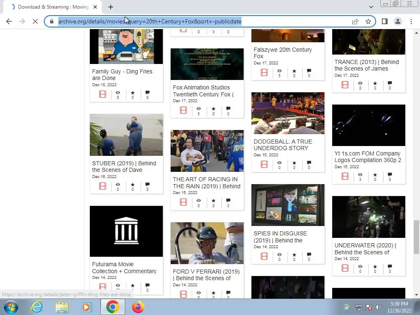Open Windows Media Player from taskbar
This screenshot has width=420, height=315.
pos(87,307)
